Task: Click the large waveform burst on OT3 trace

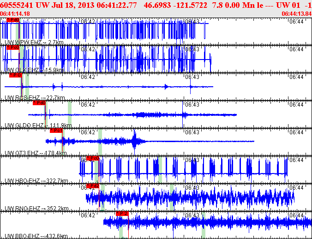Action: (135, 141)
